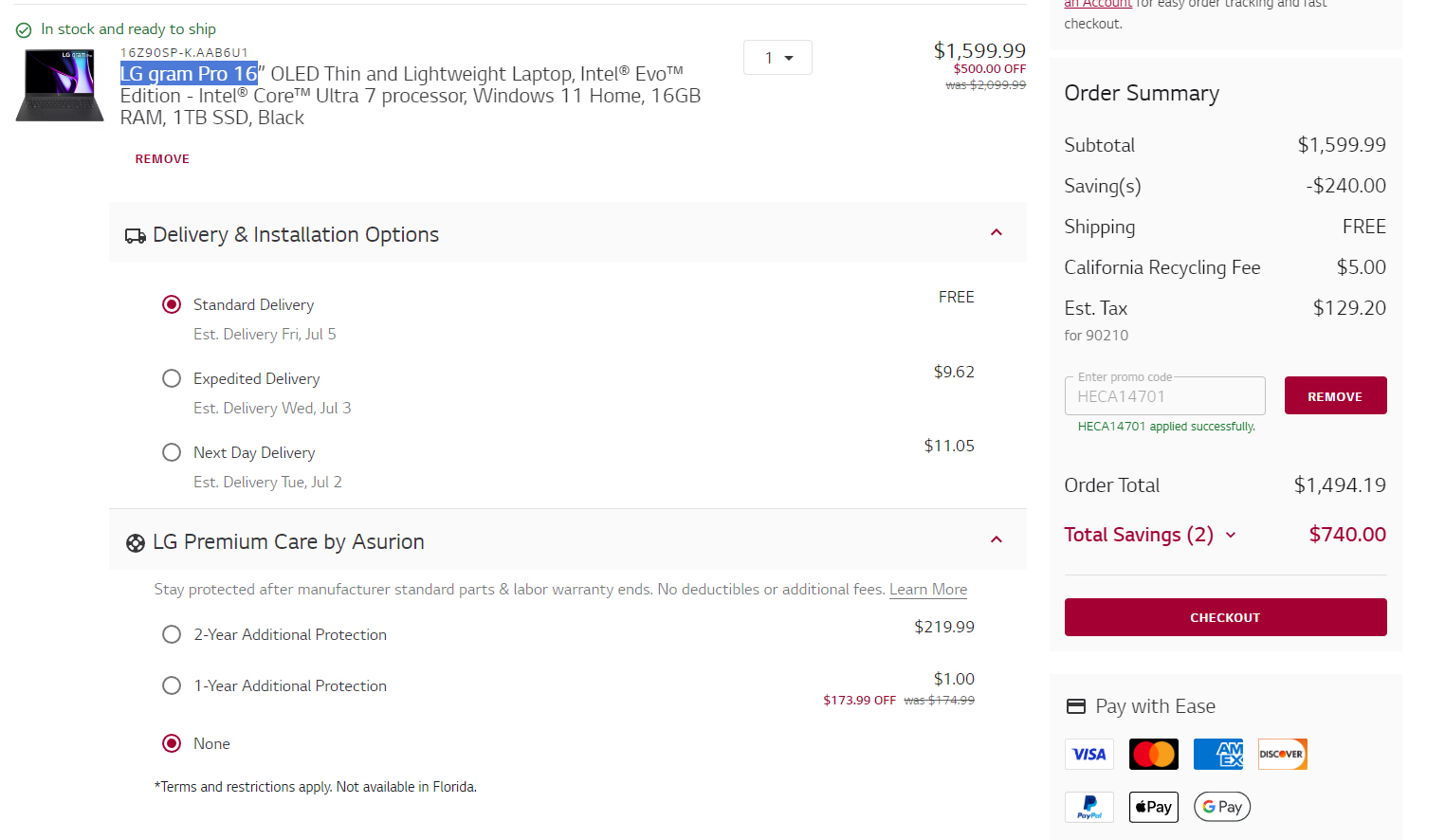Select 2-Year Additional Protection
The height and width of the screenshot is (840, 1445).
pyautogui.click(x=172, y=634)
